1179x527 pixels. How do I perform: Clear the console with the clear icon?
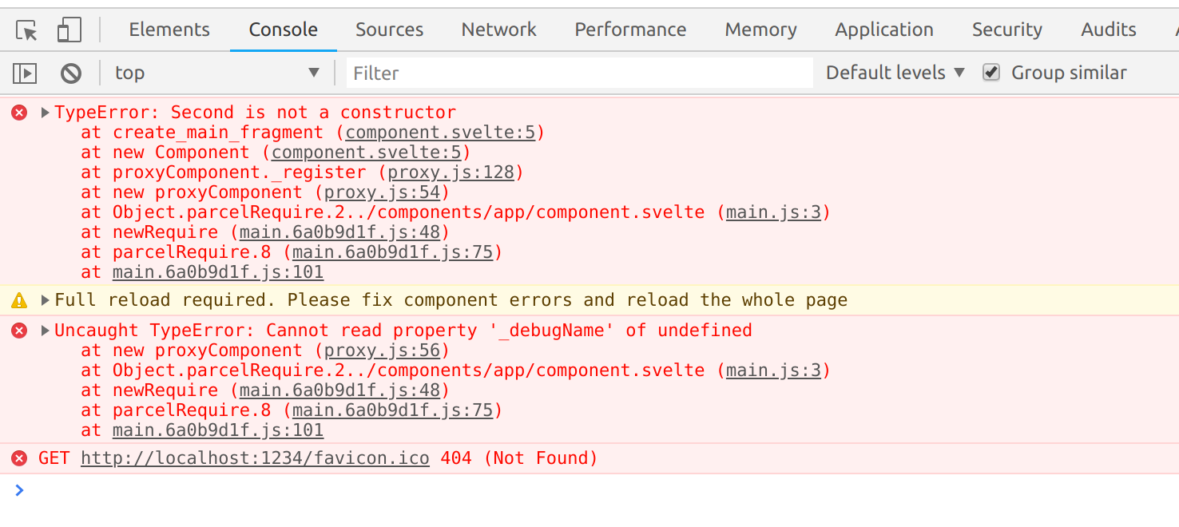pyautogui.click(x=70, y=72)
